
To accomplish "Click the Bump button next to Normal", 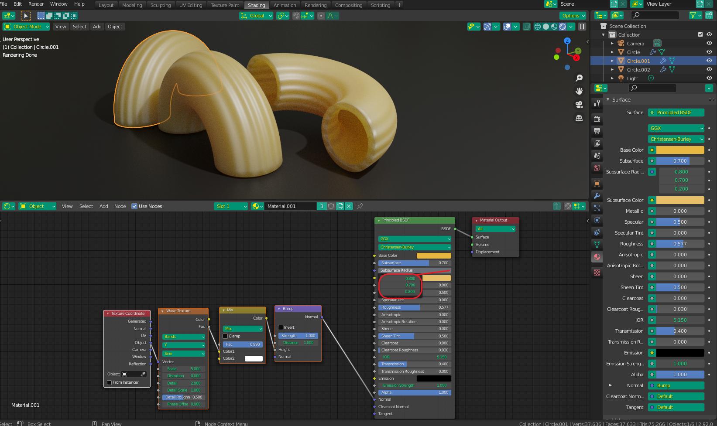I will (x=676, y=385).
